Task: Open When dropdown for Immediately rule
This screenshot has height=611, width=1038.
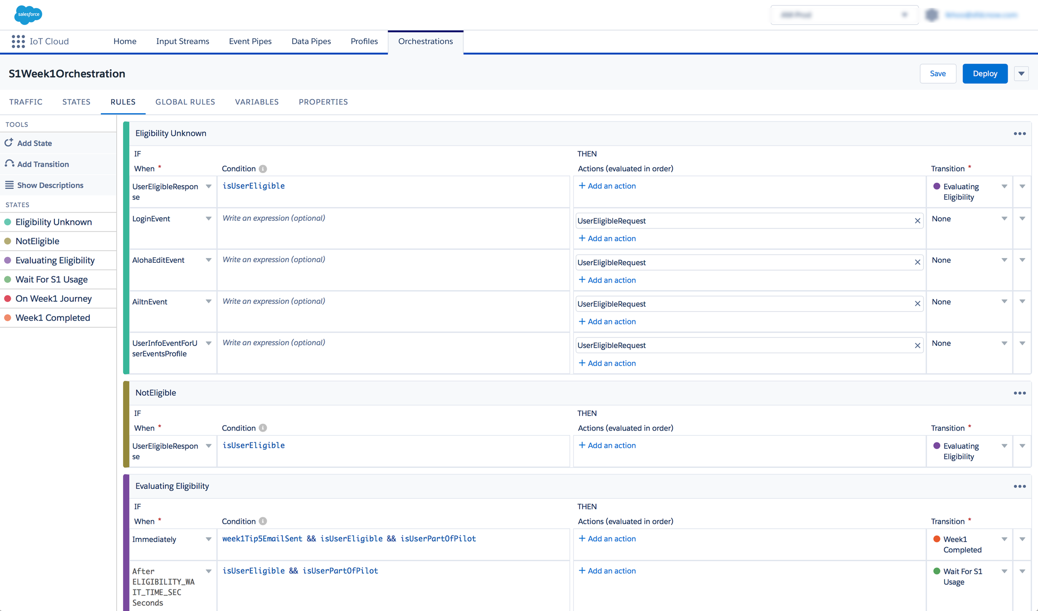Action: point(208,539)
